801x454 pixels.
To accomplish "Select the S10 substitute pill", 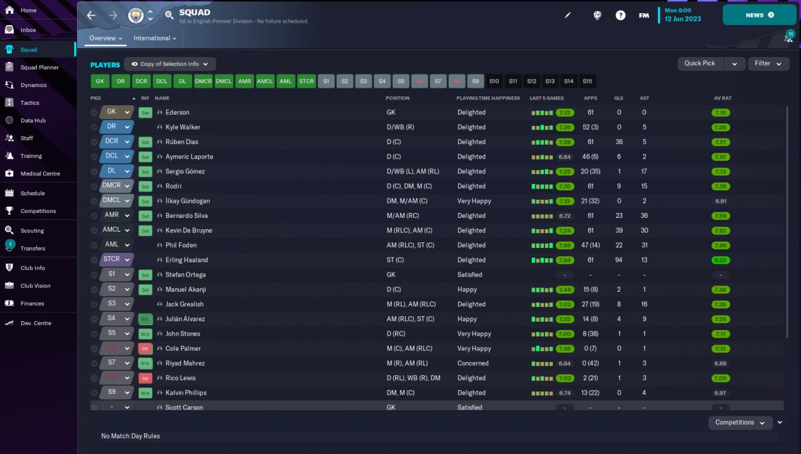I will [494, 81].
